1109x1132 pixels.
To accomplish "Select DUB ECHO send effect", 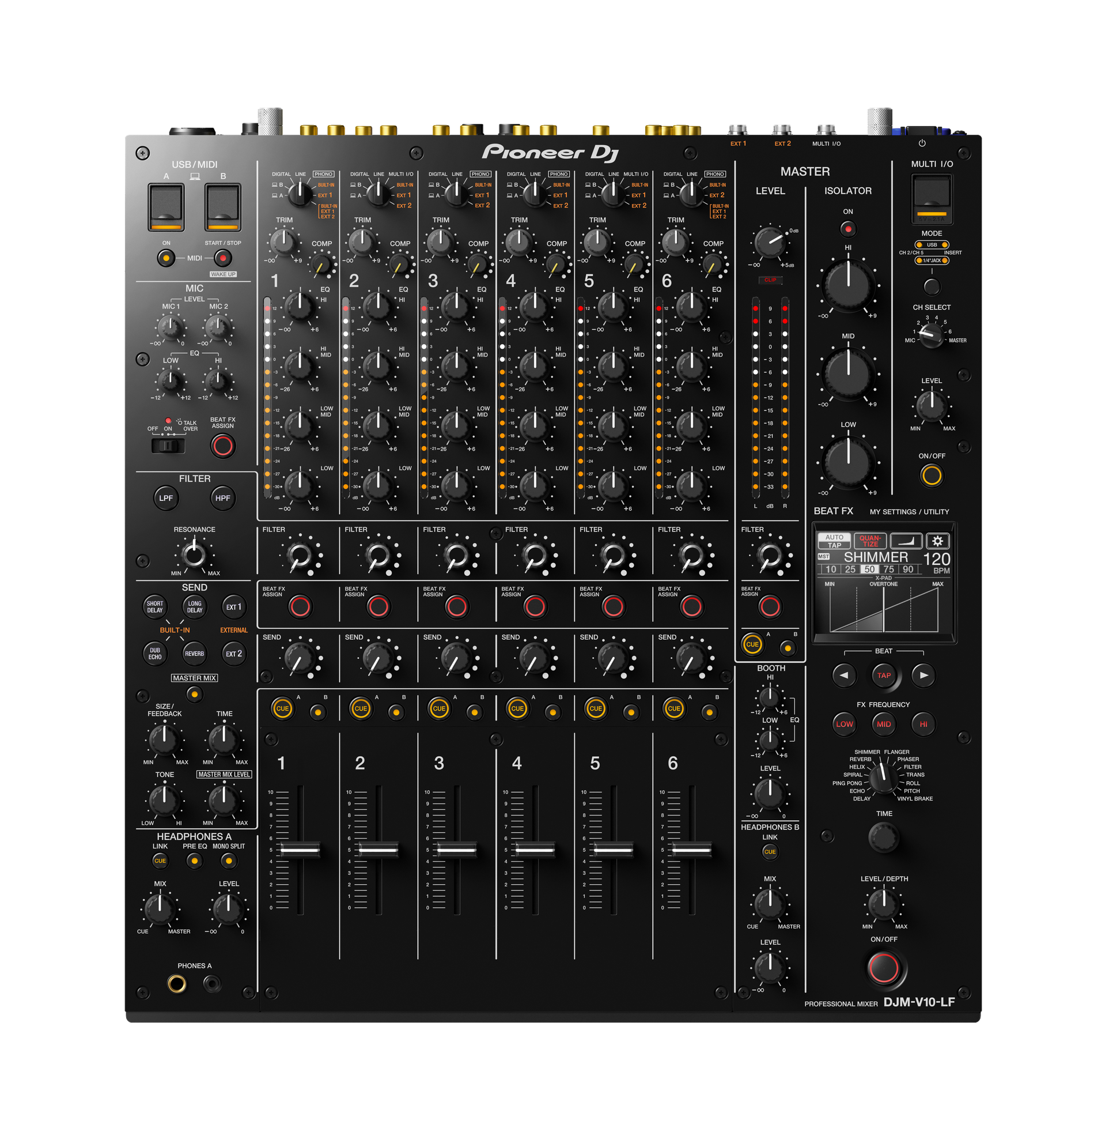I will point(155,654).
